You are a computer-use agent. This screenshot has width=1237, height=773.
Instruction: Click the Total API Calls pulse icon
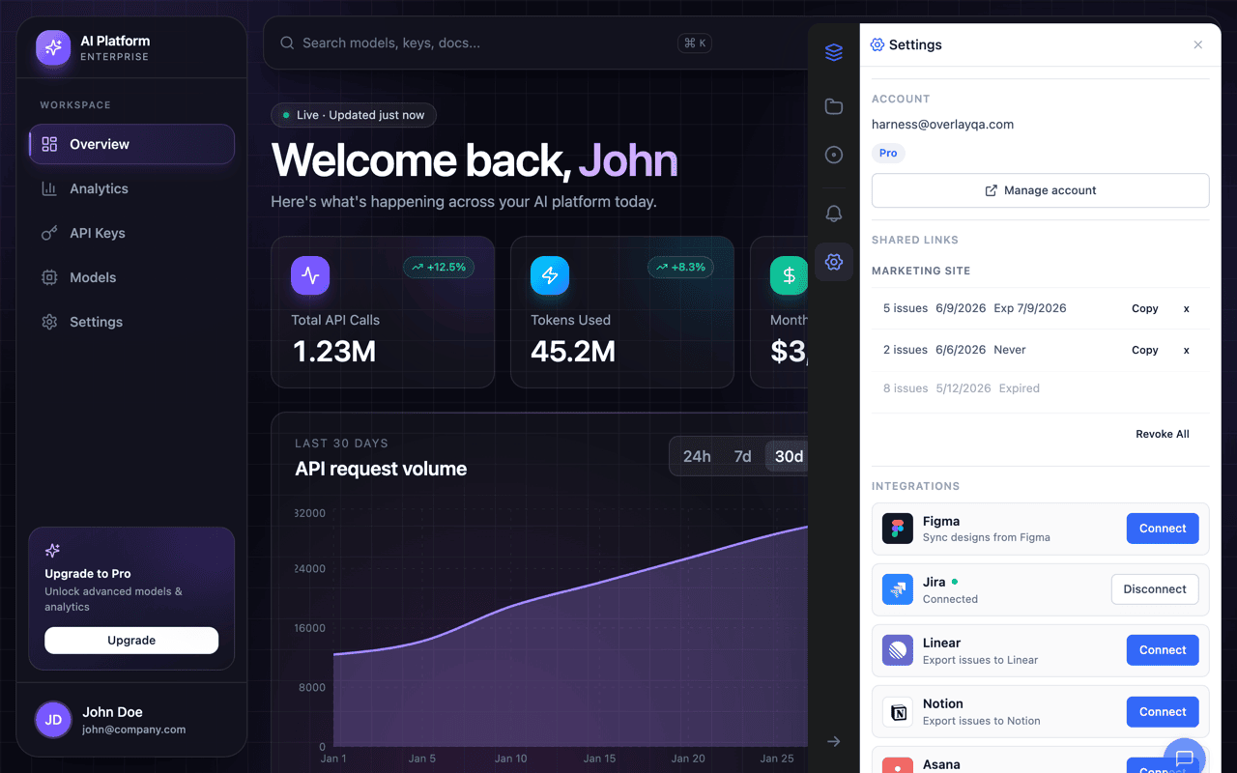point(310,275)
